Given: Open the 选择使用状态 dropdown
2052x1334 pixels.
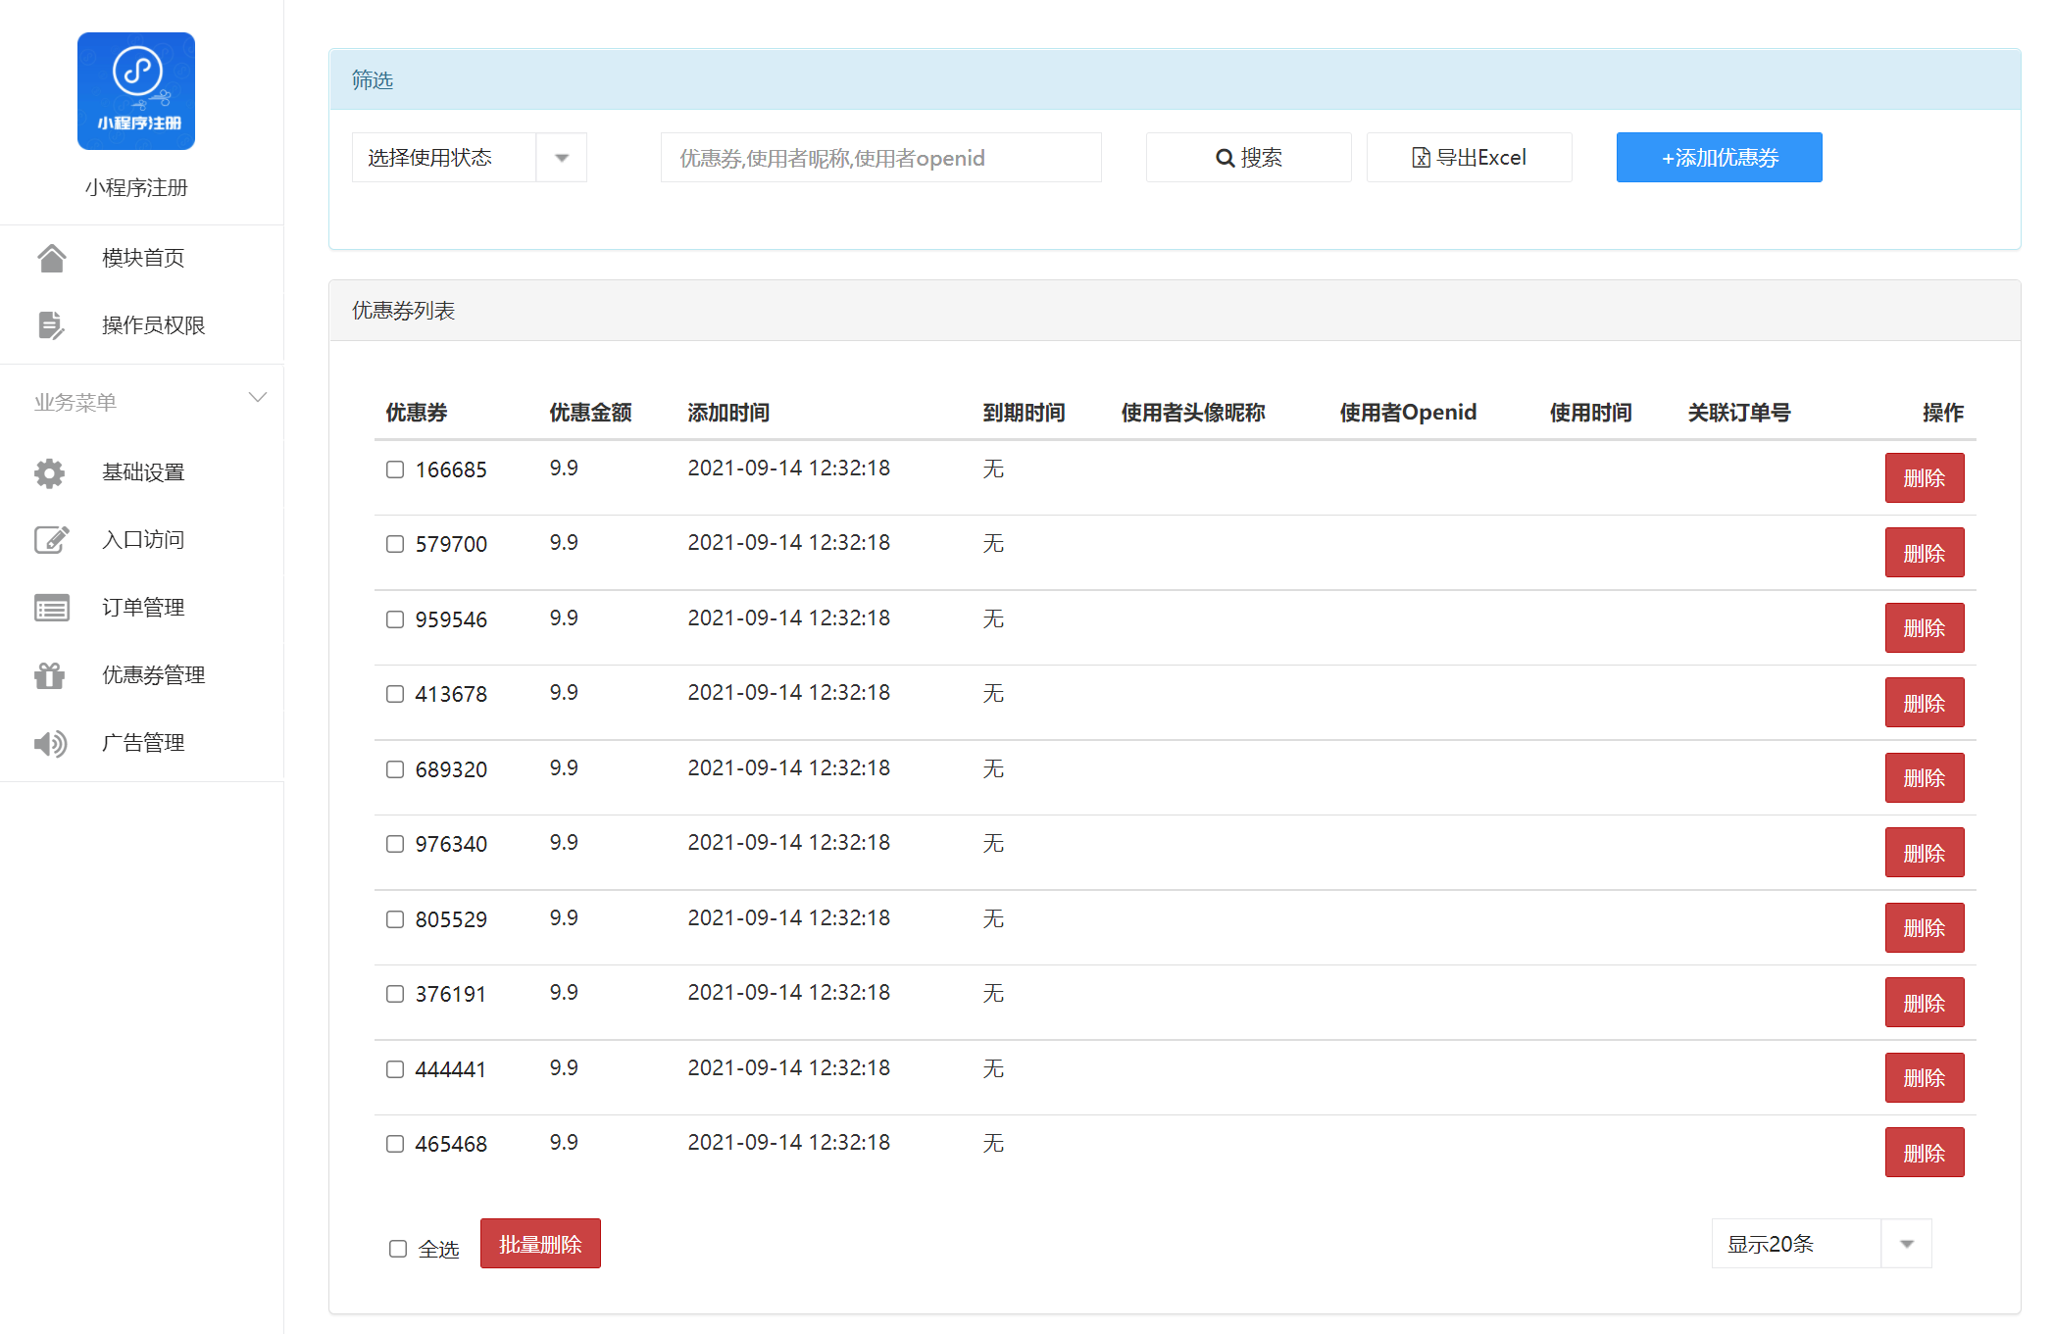Looking at the screenshot, I should point(469,158).
